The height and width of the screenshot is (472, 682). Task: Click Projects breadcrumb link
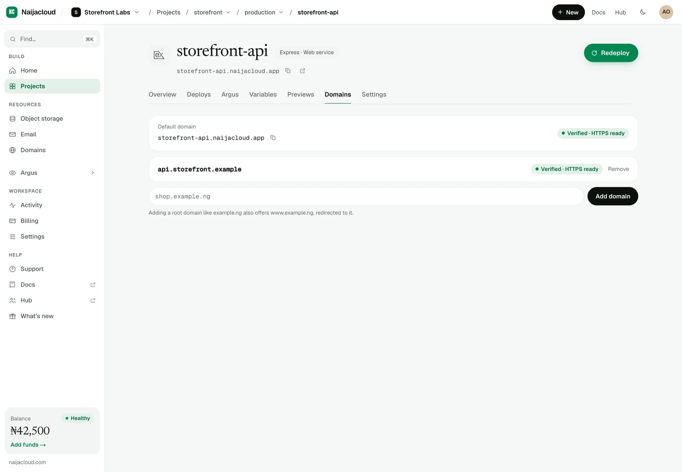168,12
